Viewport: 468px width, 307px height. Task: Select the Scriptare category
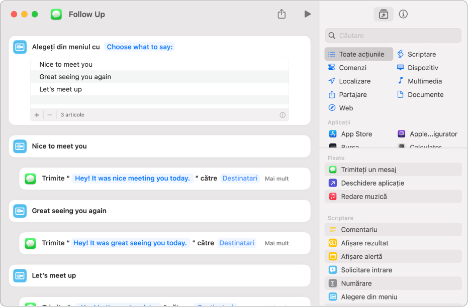(x=416, y=54)
